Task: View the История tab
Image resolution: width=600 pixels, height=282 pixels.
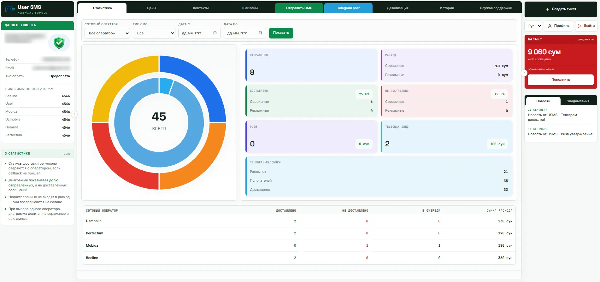Action: click(447, 8)
